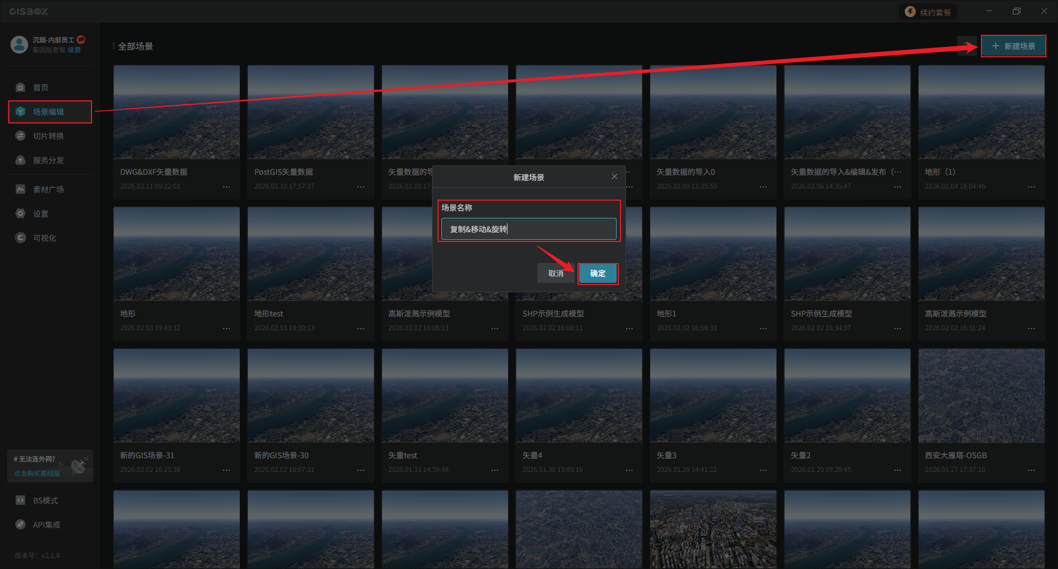
Task: Switch to BS模式 via its icon
Action: point(20,500)
